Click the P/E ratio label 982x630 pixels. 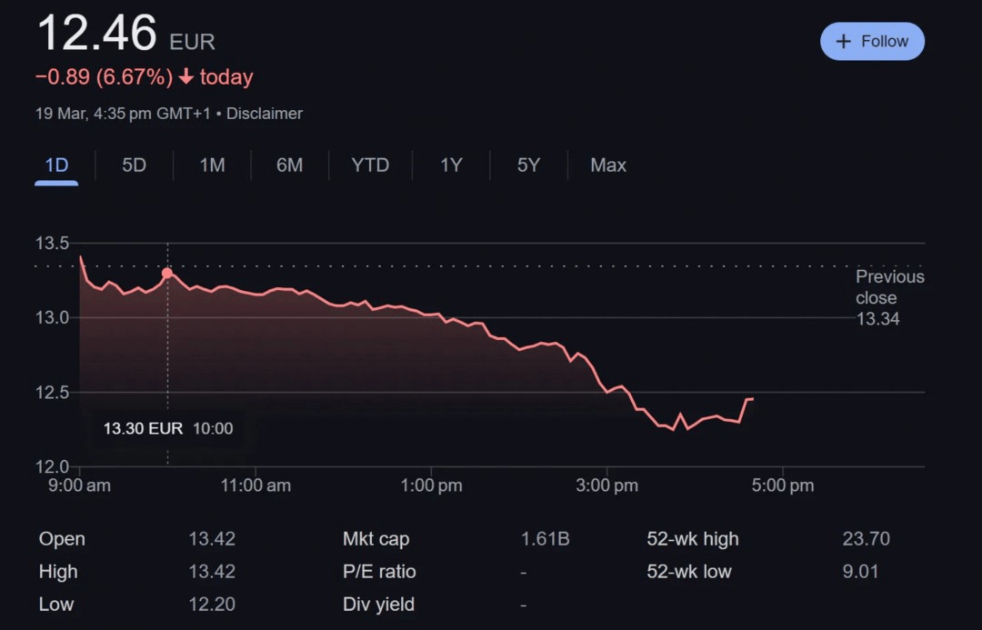tap(379, 572)
